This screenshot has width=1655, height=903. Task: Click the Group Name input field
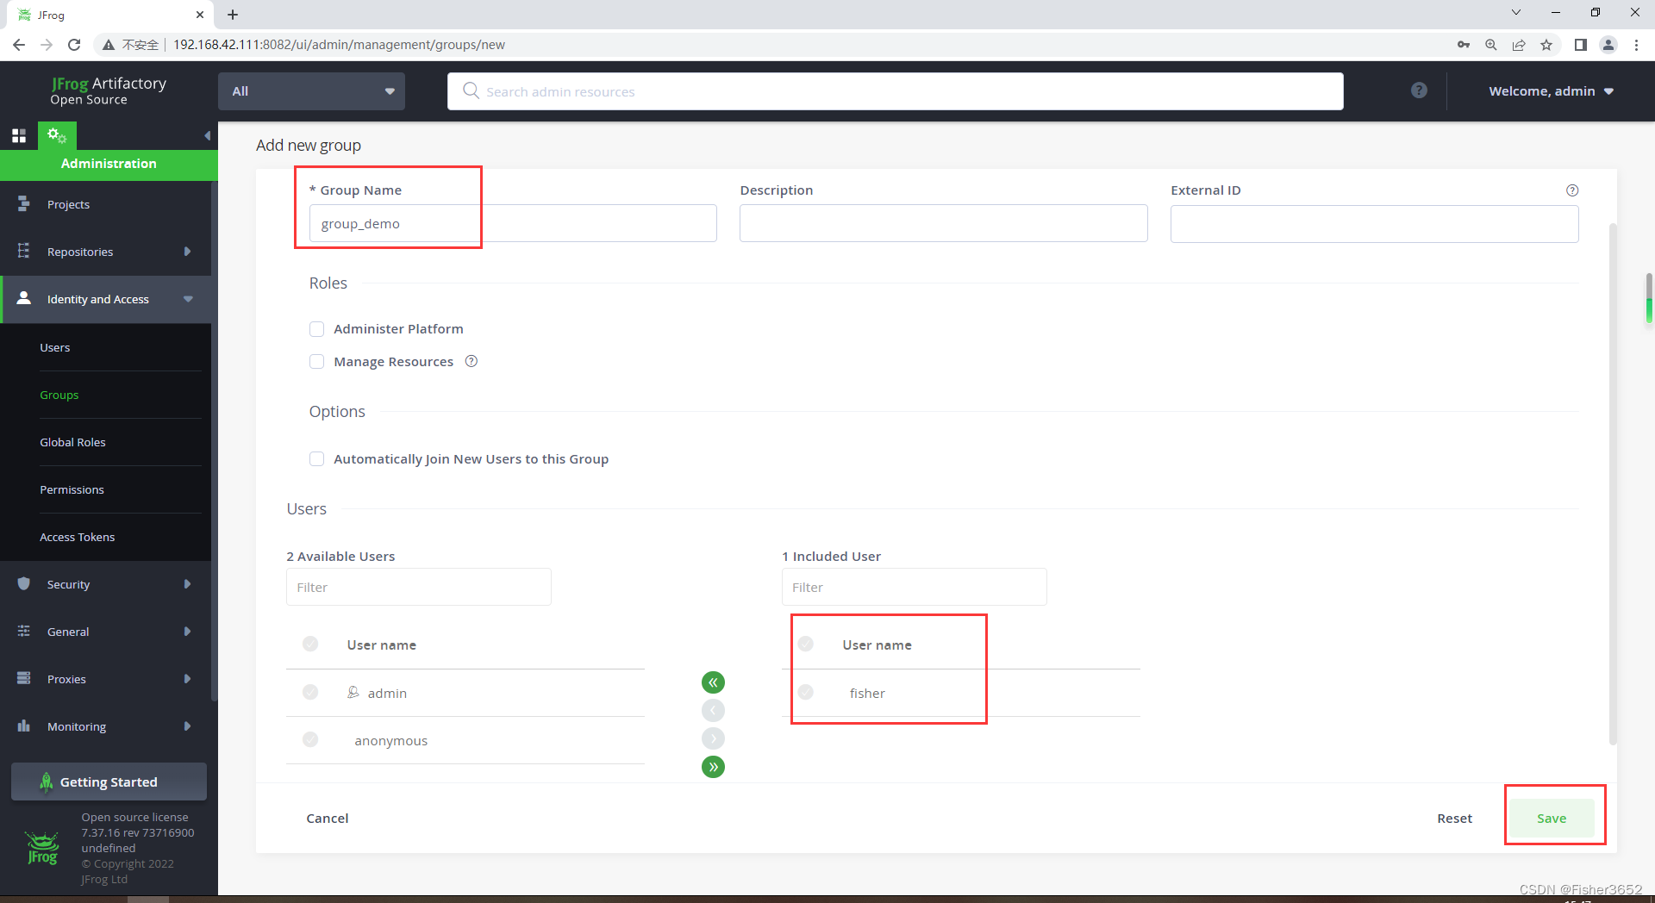[513, 223]
